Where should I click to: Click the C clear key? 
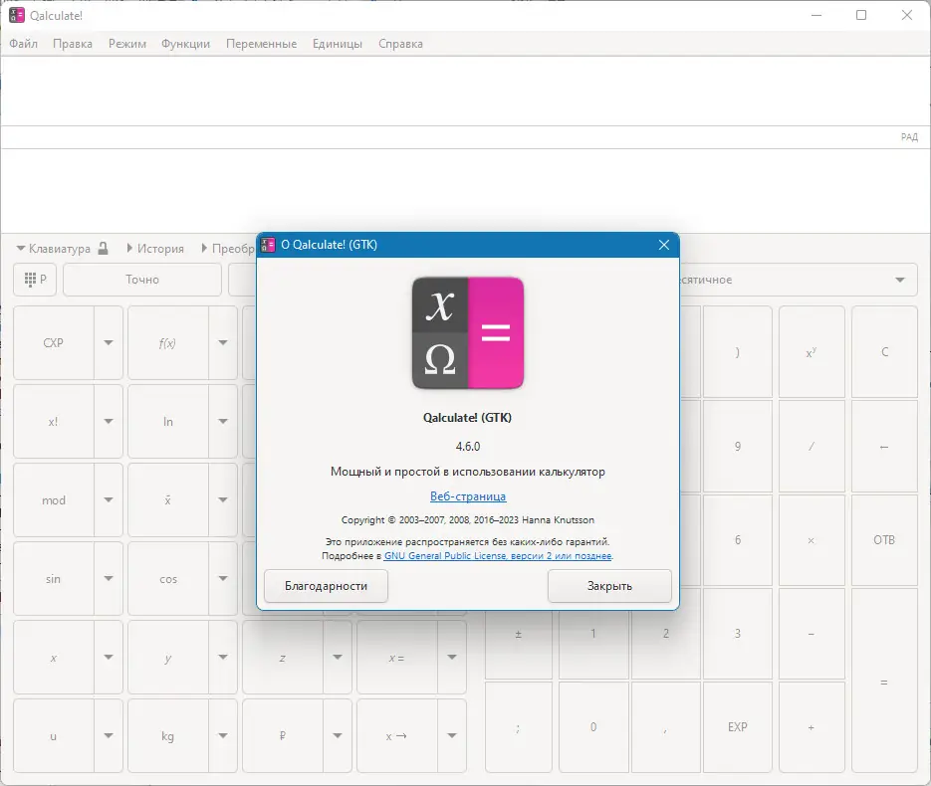(x=884, y=352)
